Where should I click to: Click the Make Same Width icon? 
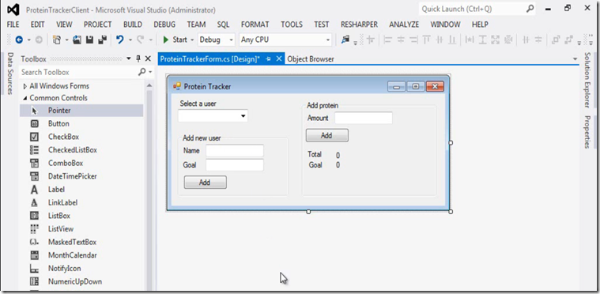coord(470,40)
